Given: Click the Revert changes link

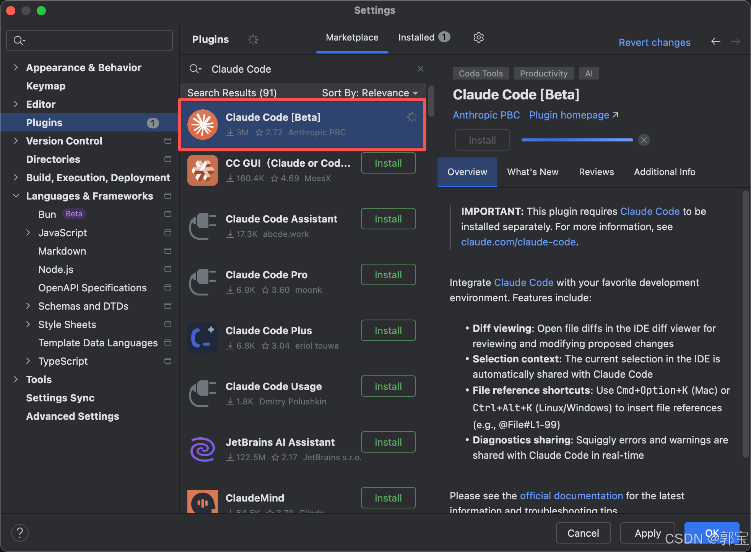Looking at the screenshot, I should pyautogui.click(x=654, y=42).
